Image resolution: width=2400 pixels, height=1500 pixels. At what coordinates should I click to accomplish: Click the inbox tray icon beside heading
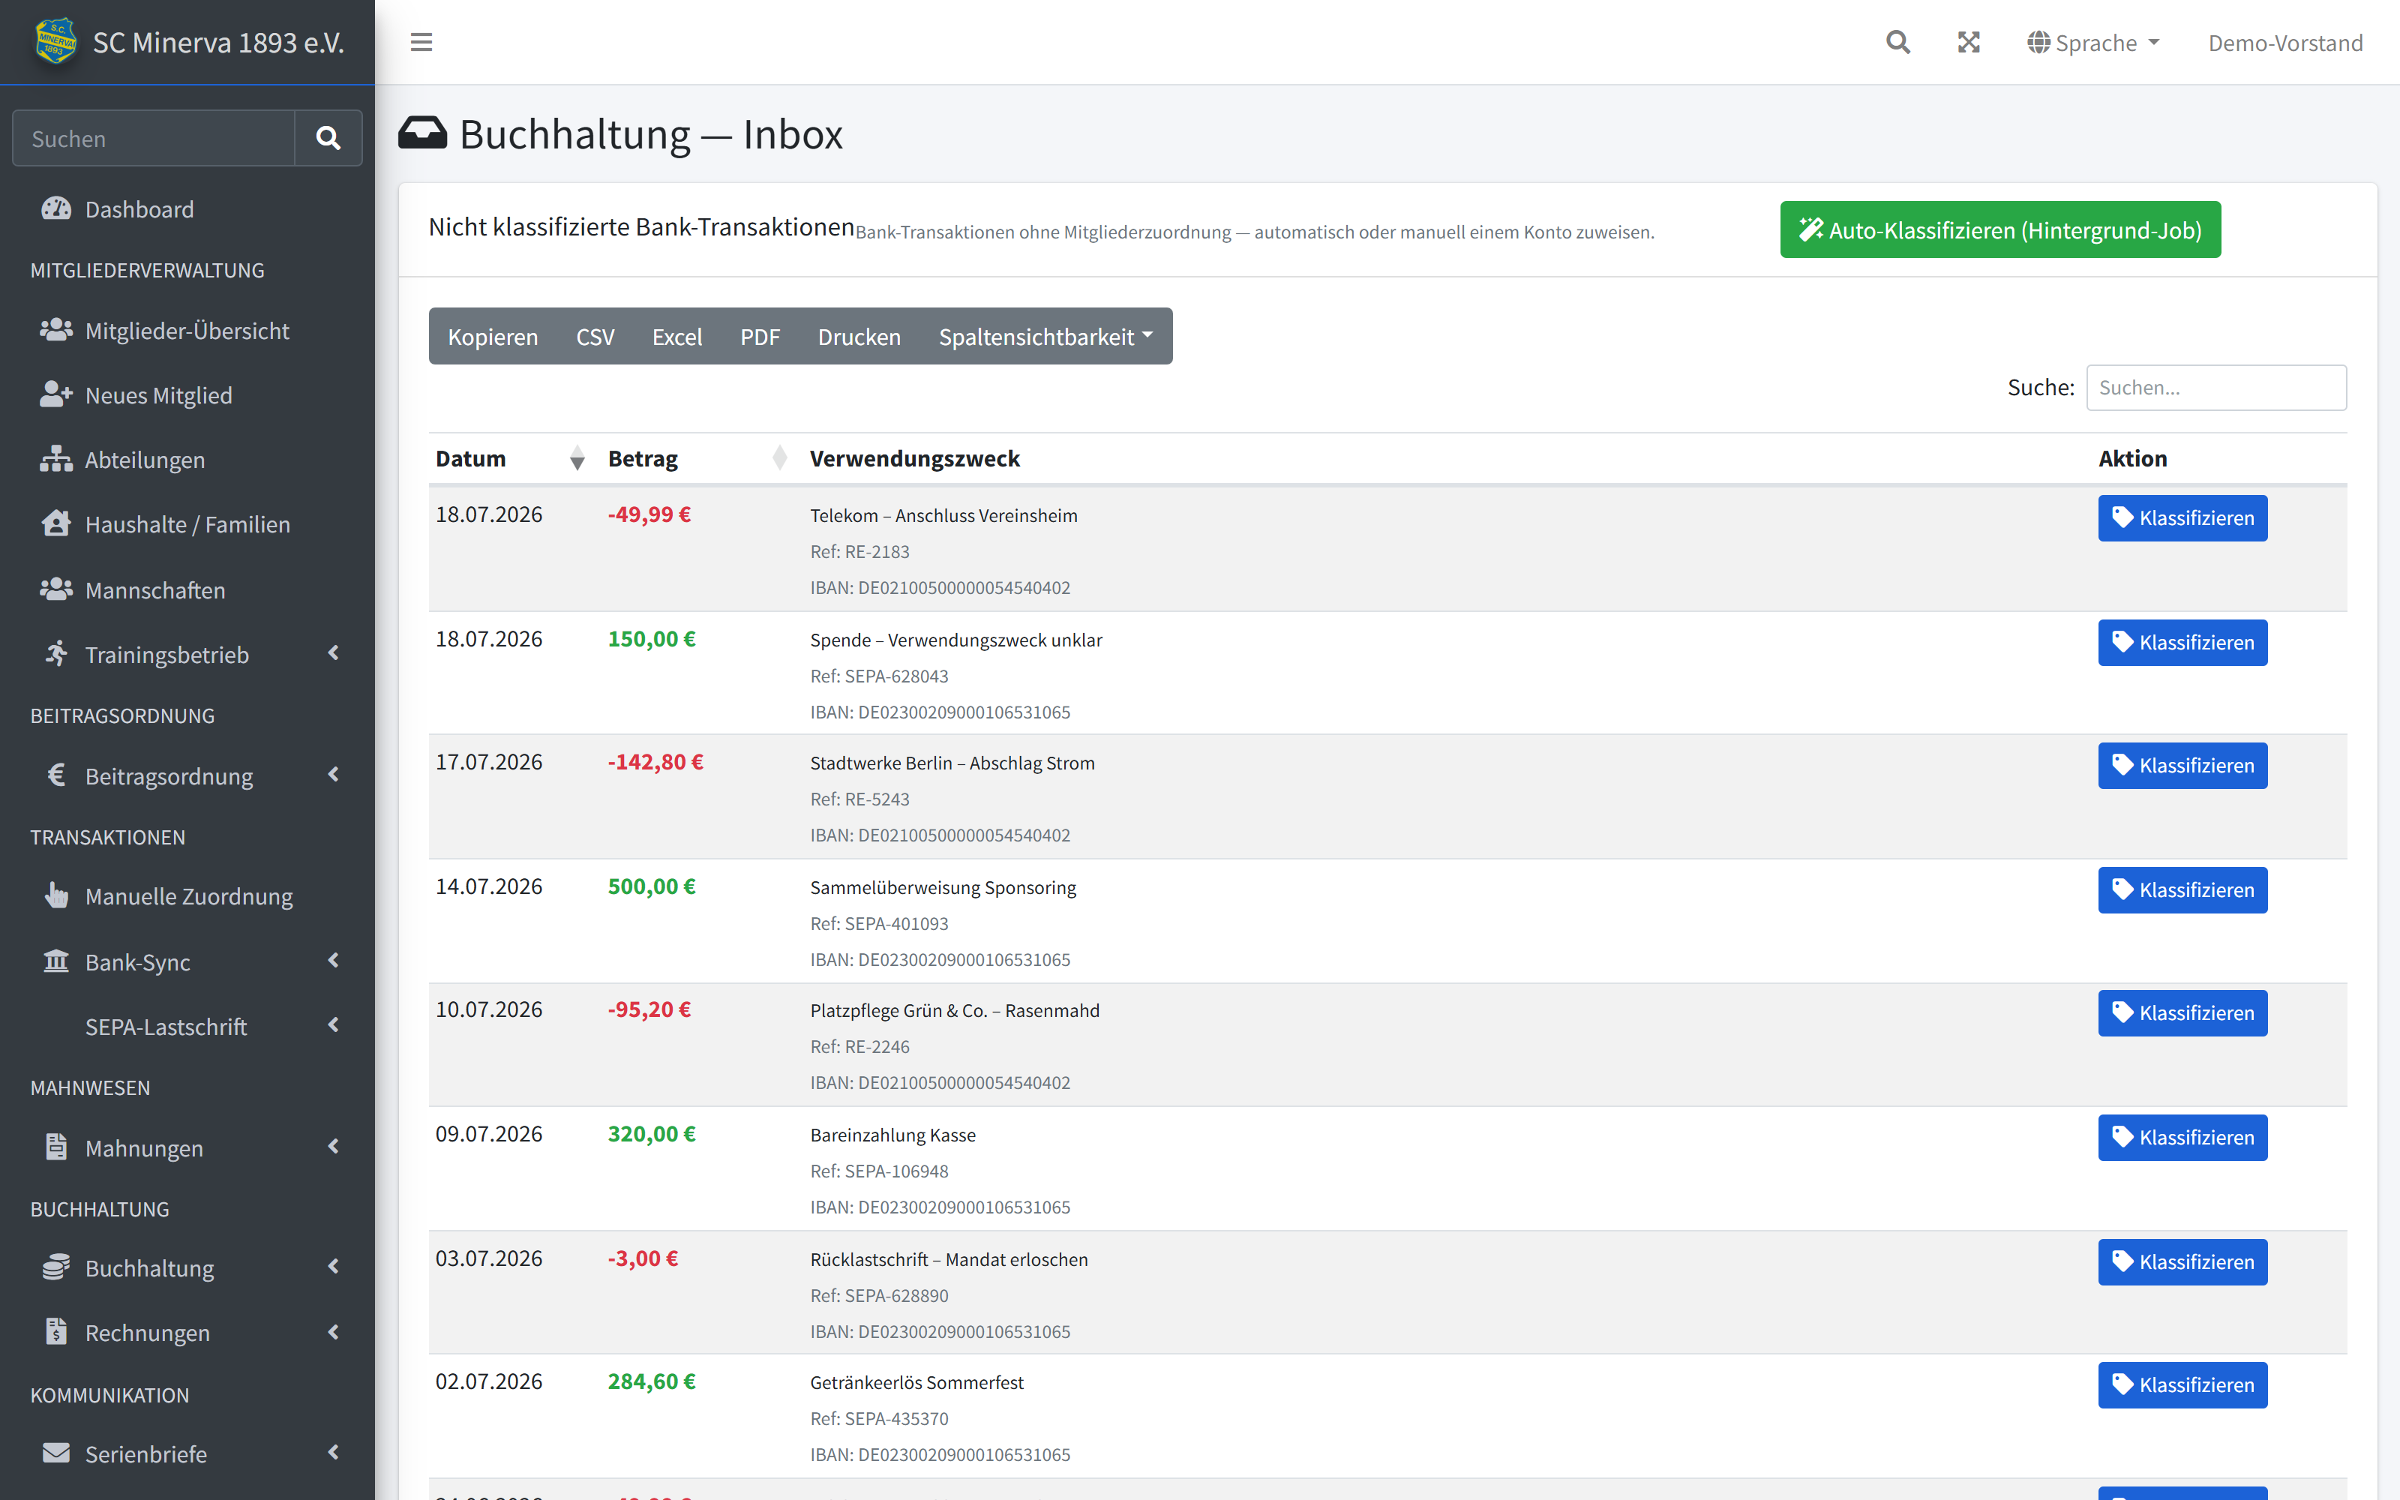pos(422,133)
